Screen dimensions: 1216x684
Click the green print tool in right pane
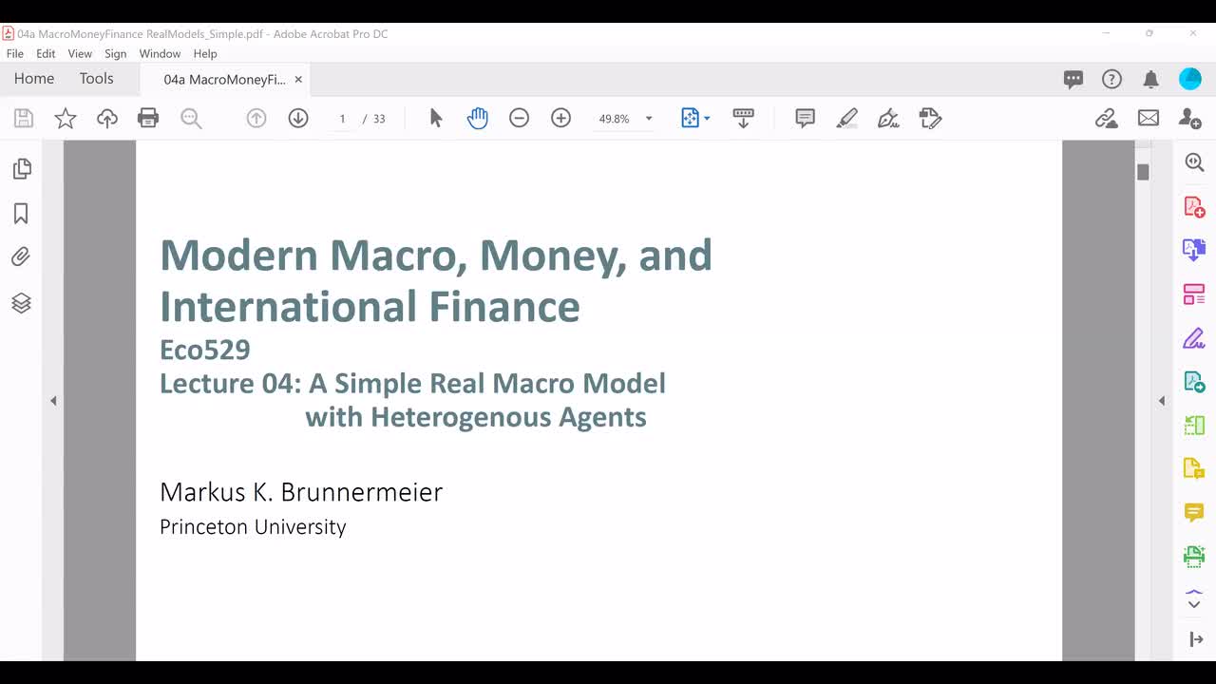(x=1194, y=556)
